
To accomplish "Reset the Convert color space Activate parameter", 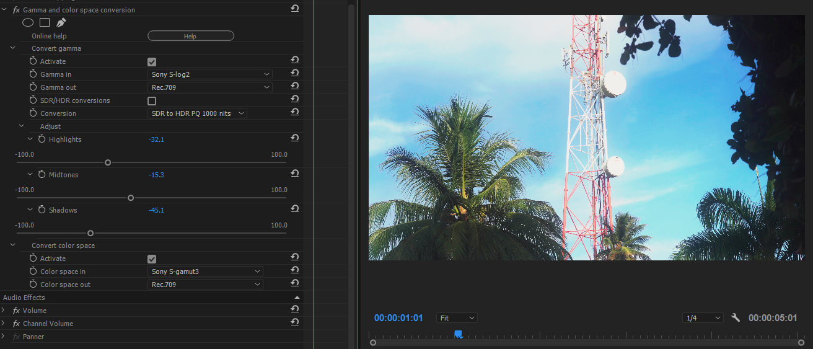I will pyautogui.click(x=295, y=257).
